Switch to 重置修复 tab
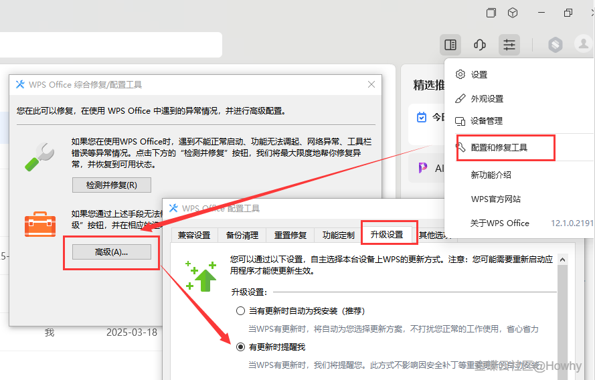This screenshot has height=380, width=595. pos(290,235)
